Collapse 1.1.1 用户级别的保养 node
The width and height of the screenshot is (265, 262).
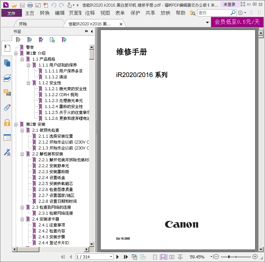(29, 65)
